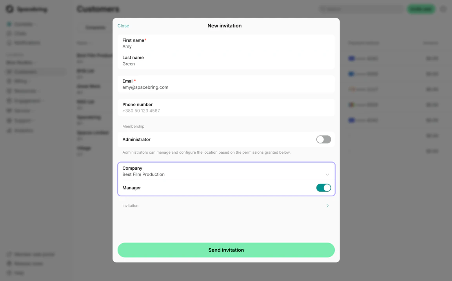Switch to the Companies tab
Image resolution: width=452 pixels, height=281 pixels.
pos(95,28)
